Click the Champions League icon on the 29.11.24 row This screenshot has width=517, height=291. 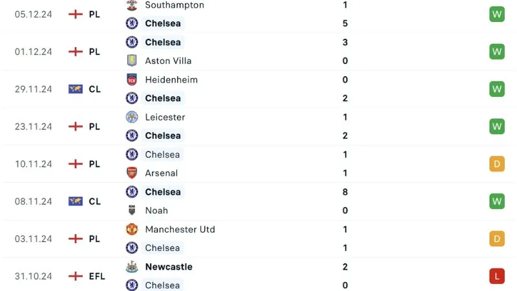[x=76, y=89]
